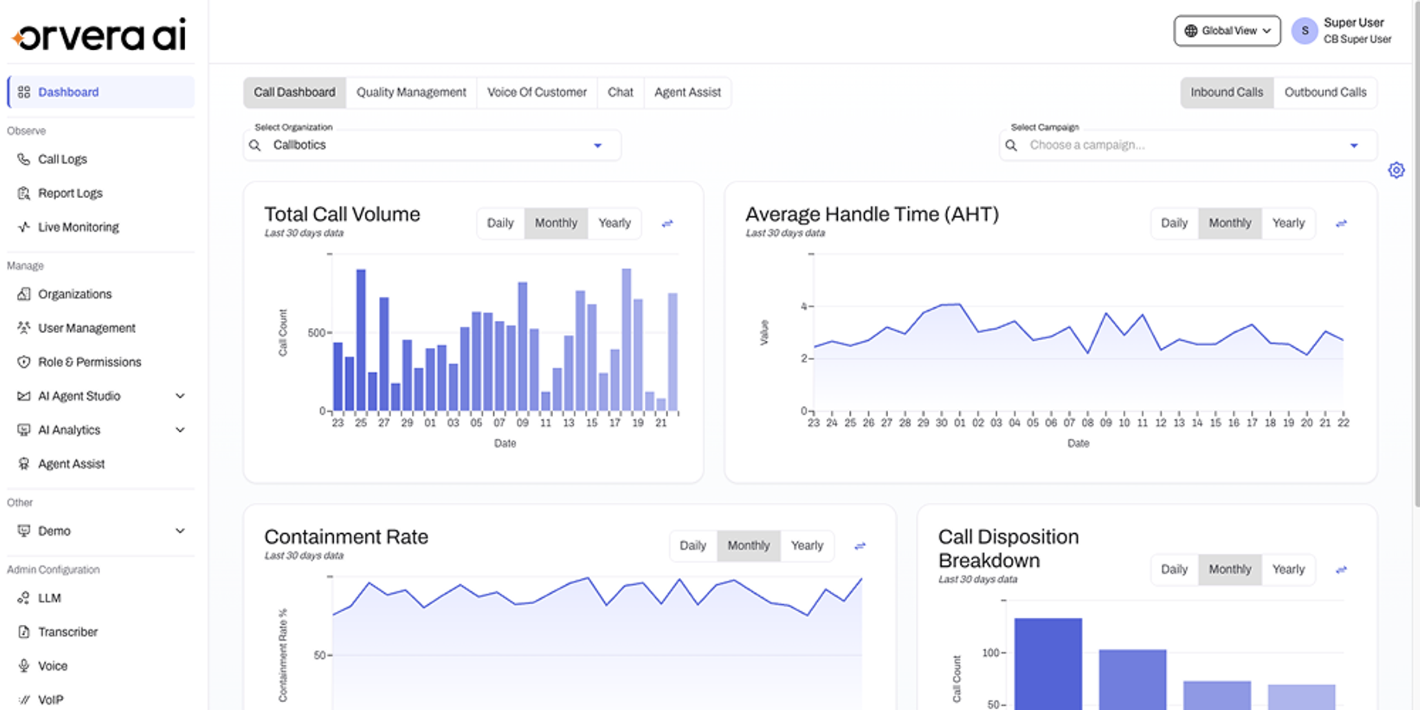Viewport: 1420px width, 710px height.
Task: Click the campaign search magnifier icon
Action: pyautogui.click(x=1011, y=145)
